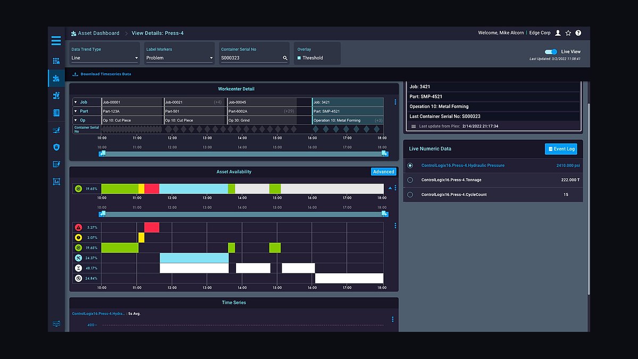Open the workstation monitor sidebar icon
Viewport: 638px width, 359px height.
[x=56, y=130]
